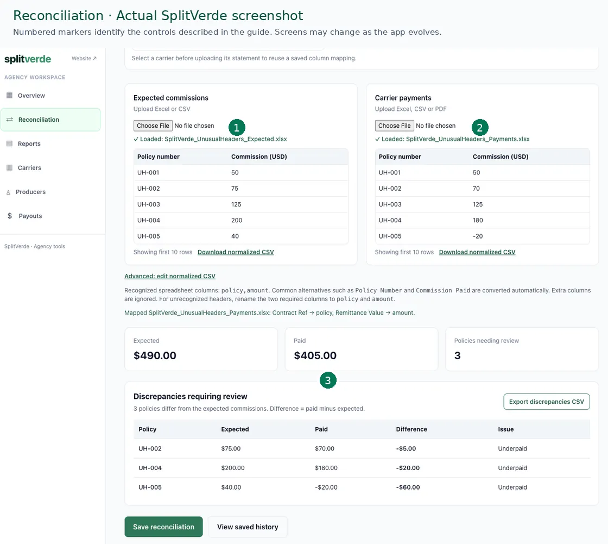Click UH-004 in discrepancies table

[x=150, y=468]
